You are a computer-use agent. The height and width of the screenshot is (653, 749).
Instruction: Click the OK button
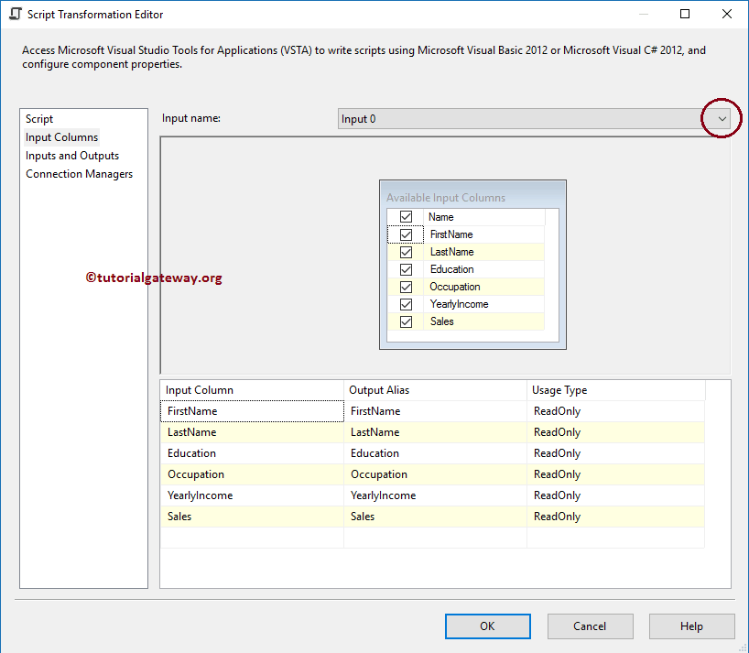point(487,626)
